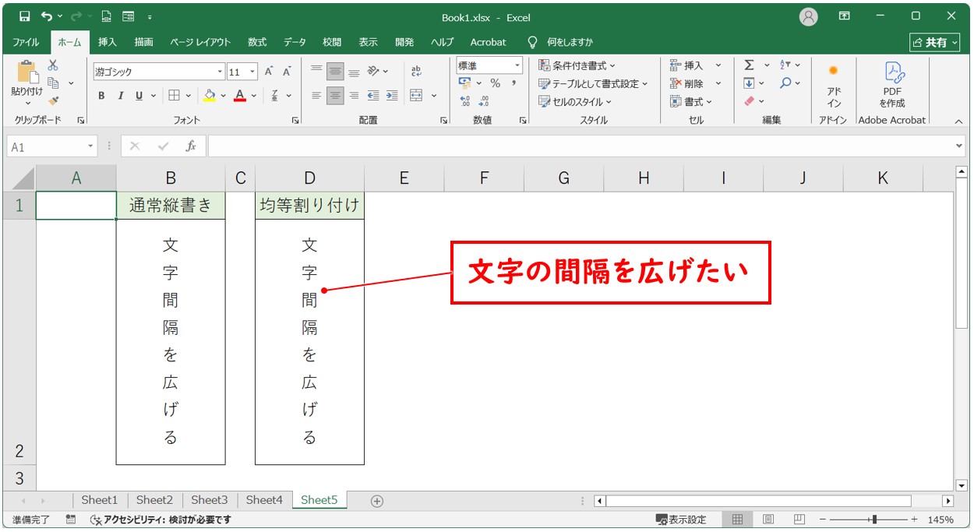
Task: Add a new sheet with plus icon
Action: pos(377,501)
